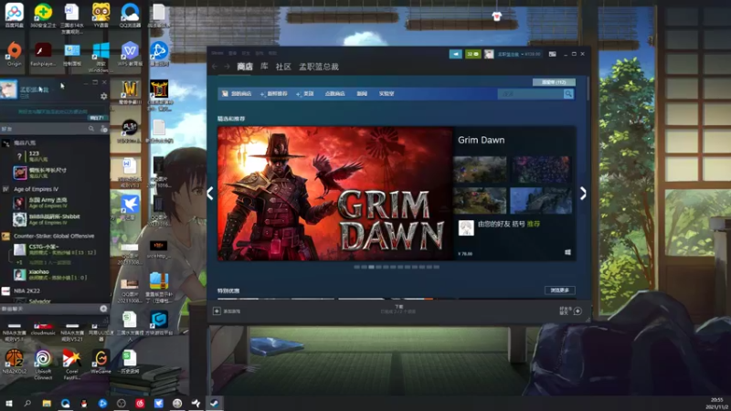
Task: Open the Library tab in Steam
Action: pyautogui.click(x=264, y=67)
